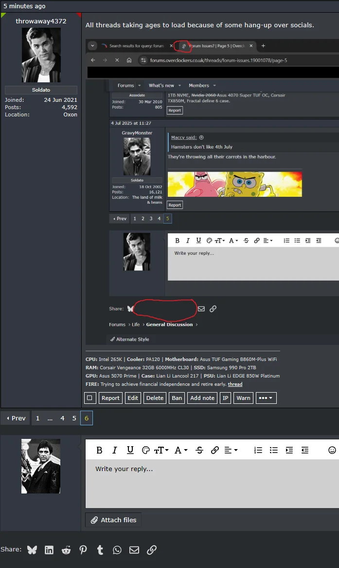Click the Ban button
The image size is (339, 568).
177,398
